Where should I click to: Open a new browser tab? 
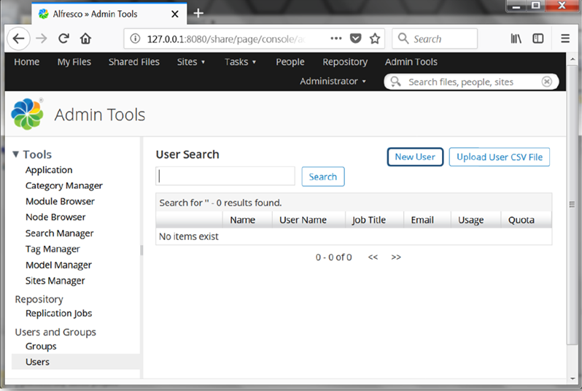pos(198,13)
